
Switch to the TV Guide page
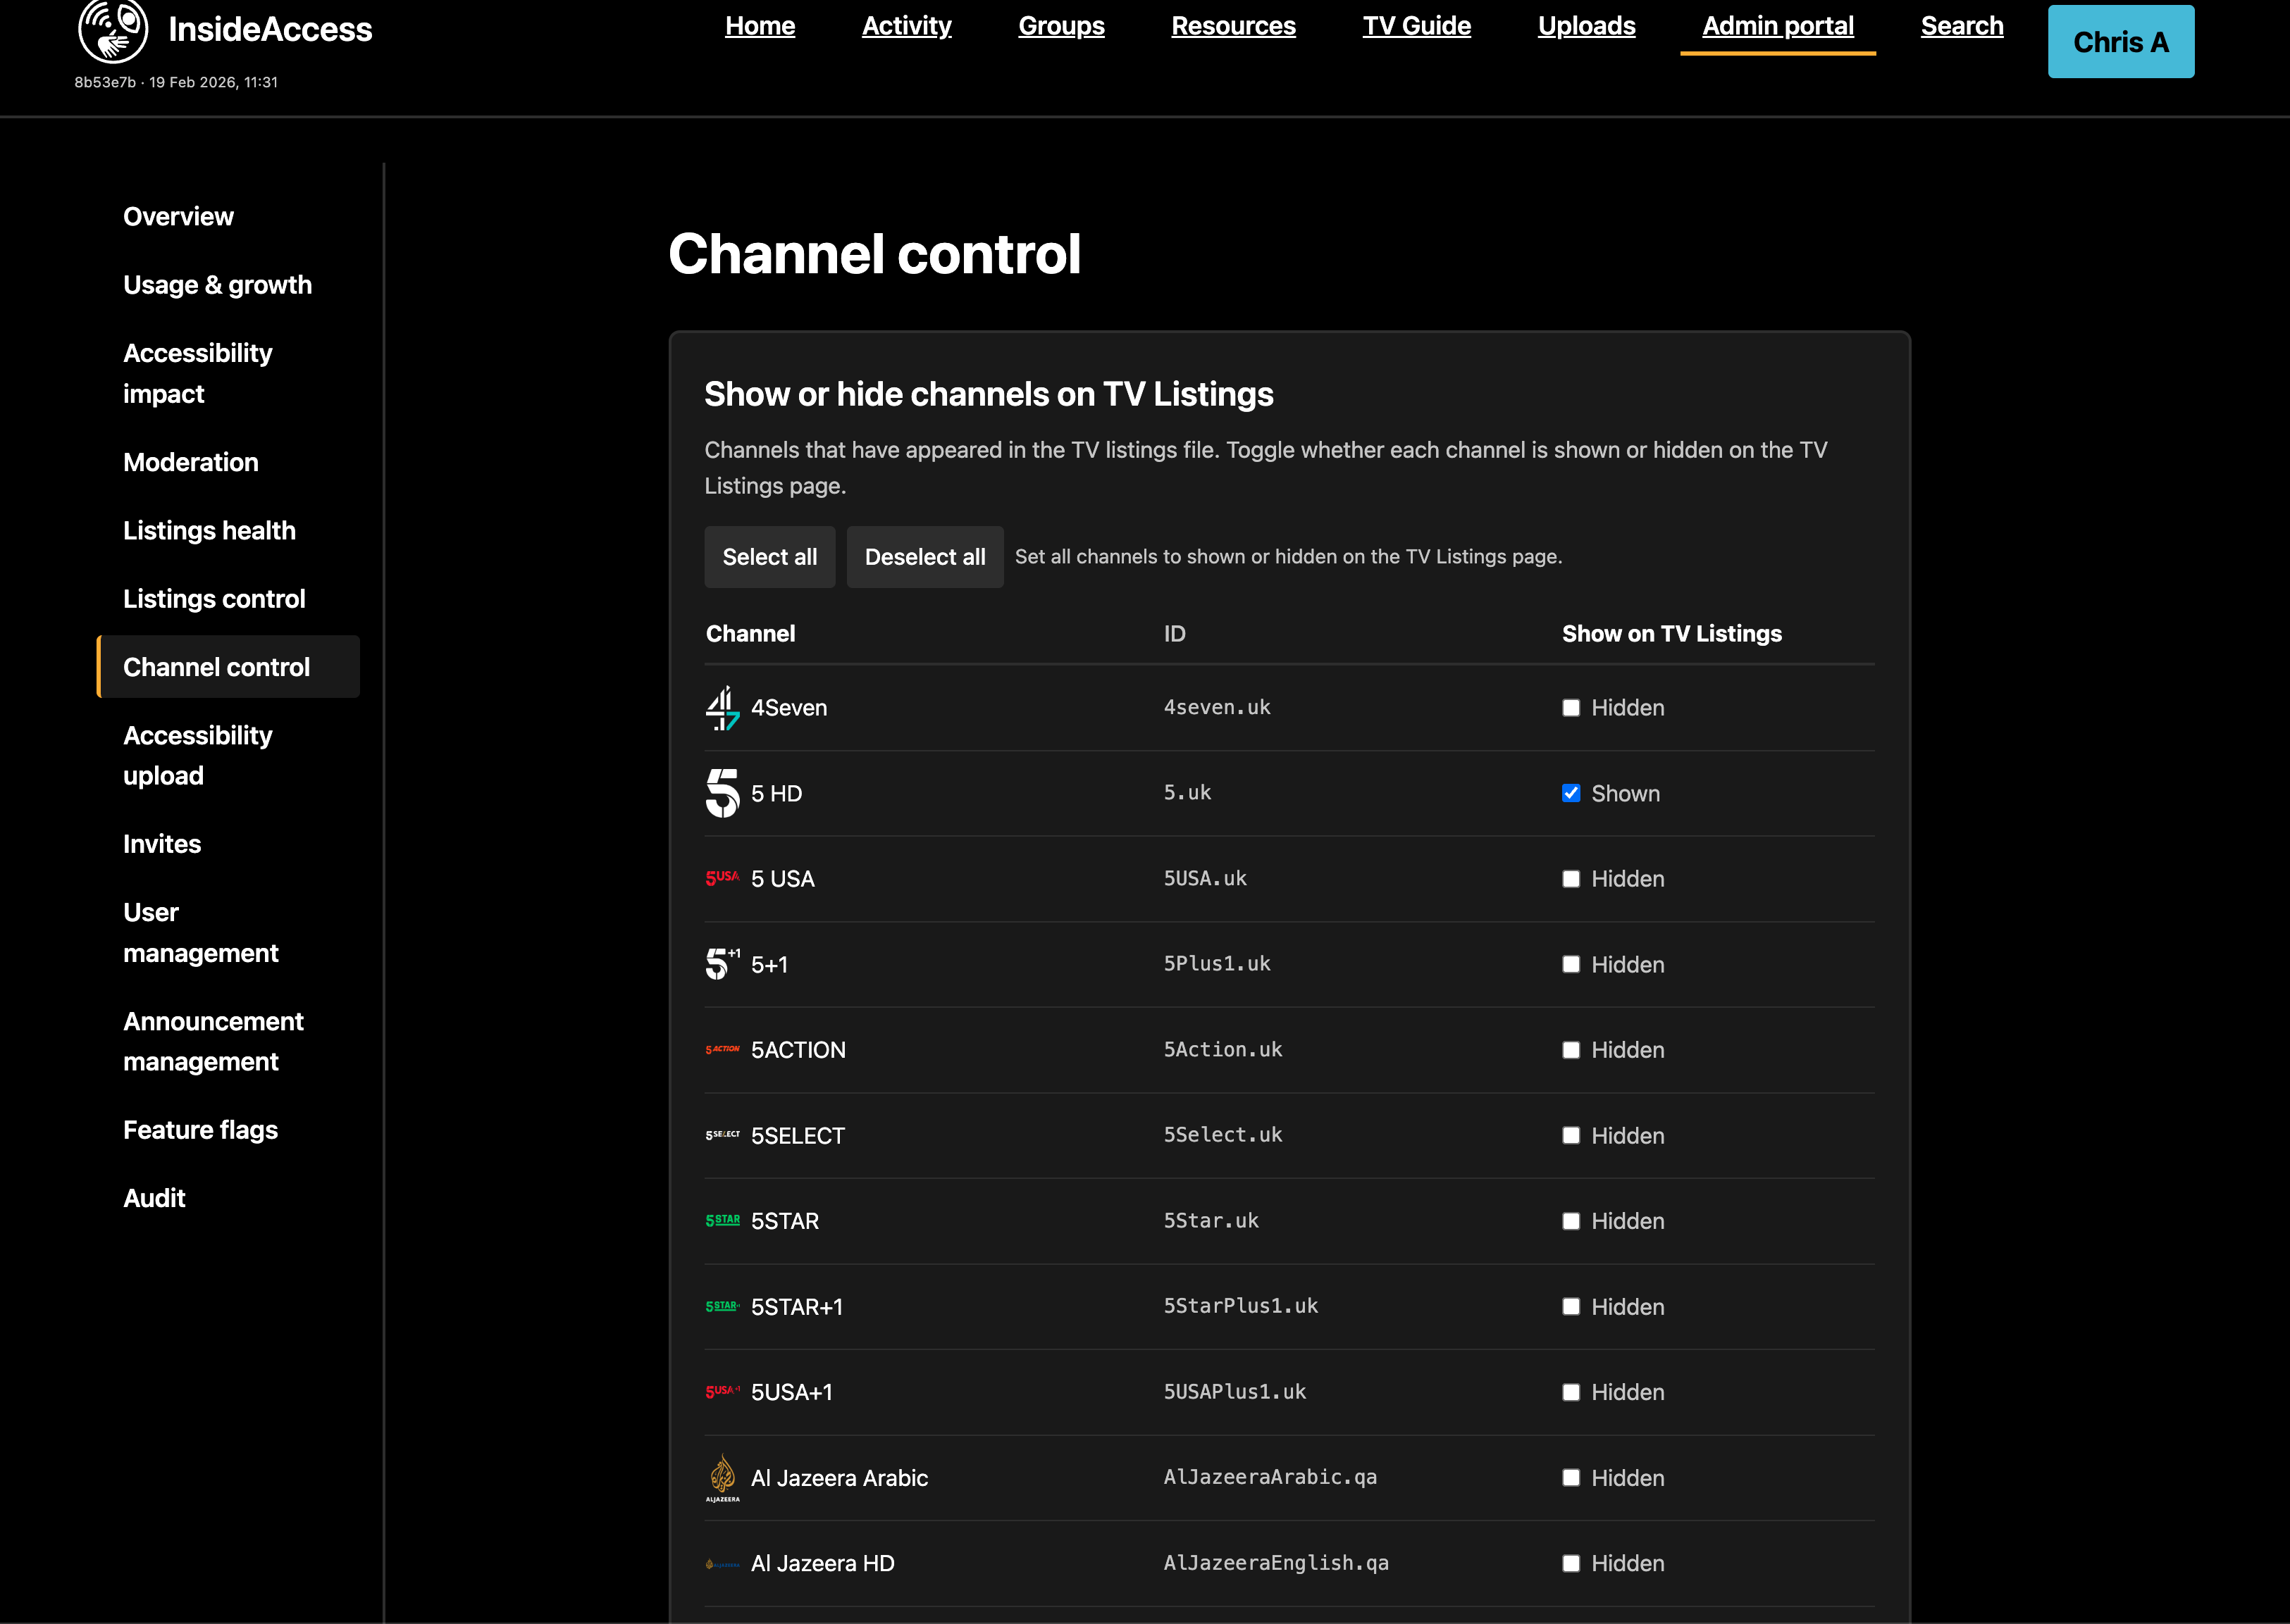(1416, 26)
